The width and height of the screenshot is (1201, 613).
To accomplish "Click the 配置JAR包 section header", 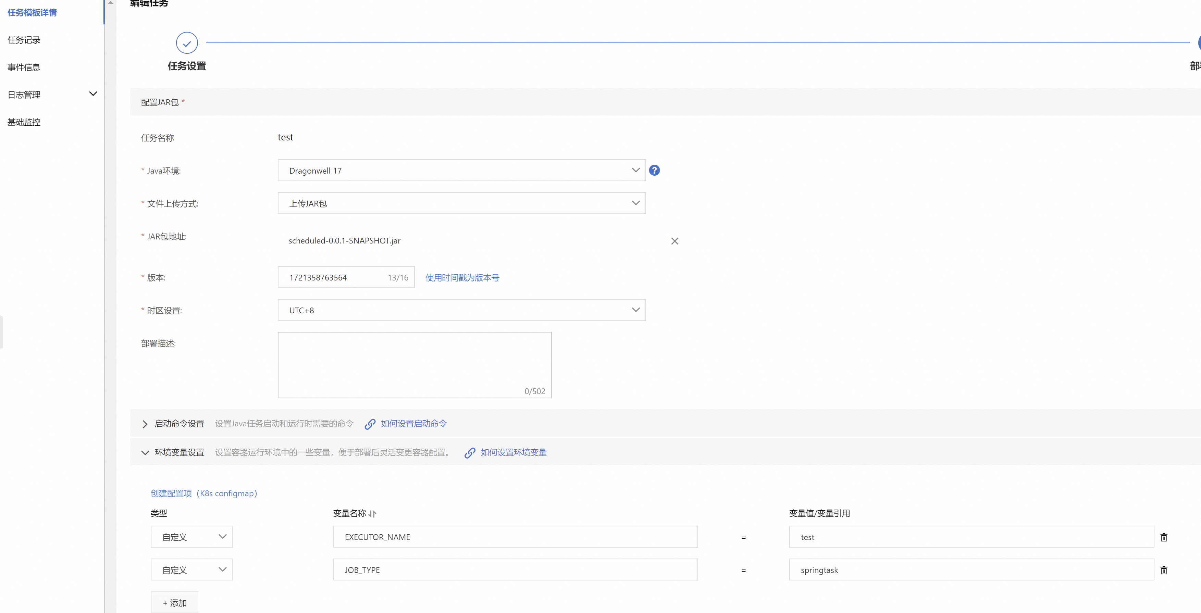I will pyautogui.click(x=665, y=102).
